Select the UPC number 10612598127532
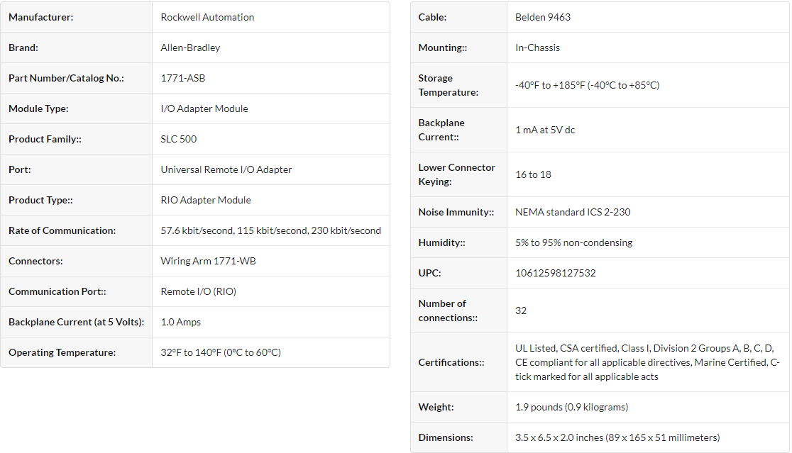This screenshot has width=792, height=453. 555,273
